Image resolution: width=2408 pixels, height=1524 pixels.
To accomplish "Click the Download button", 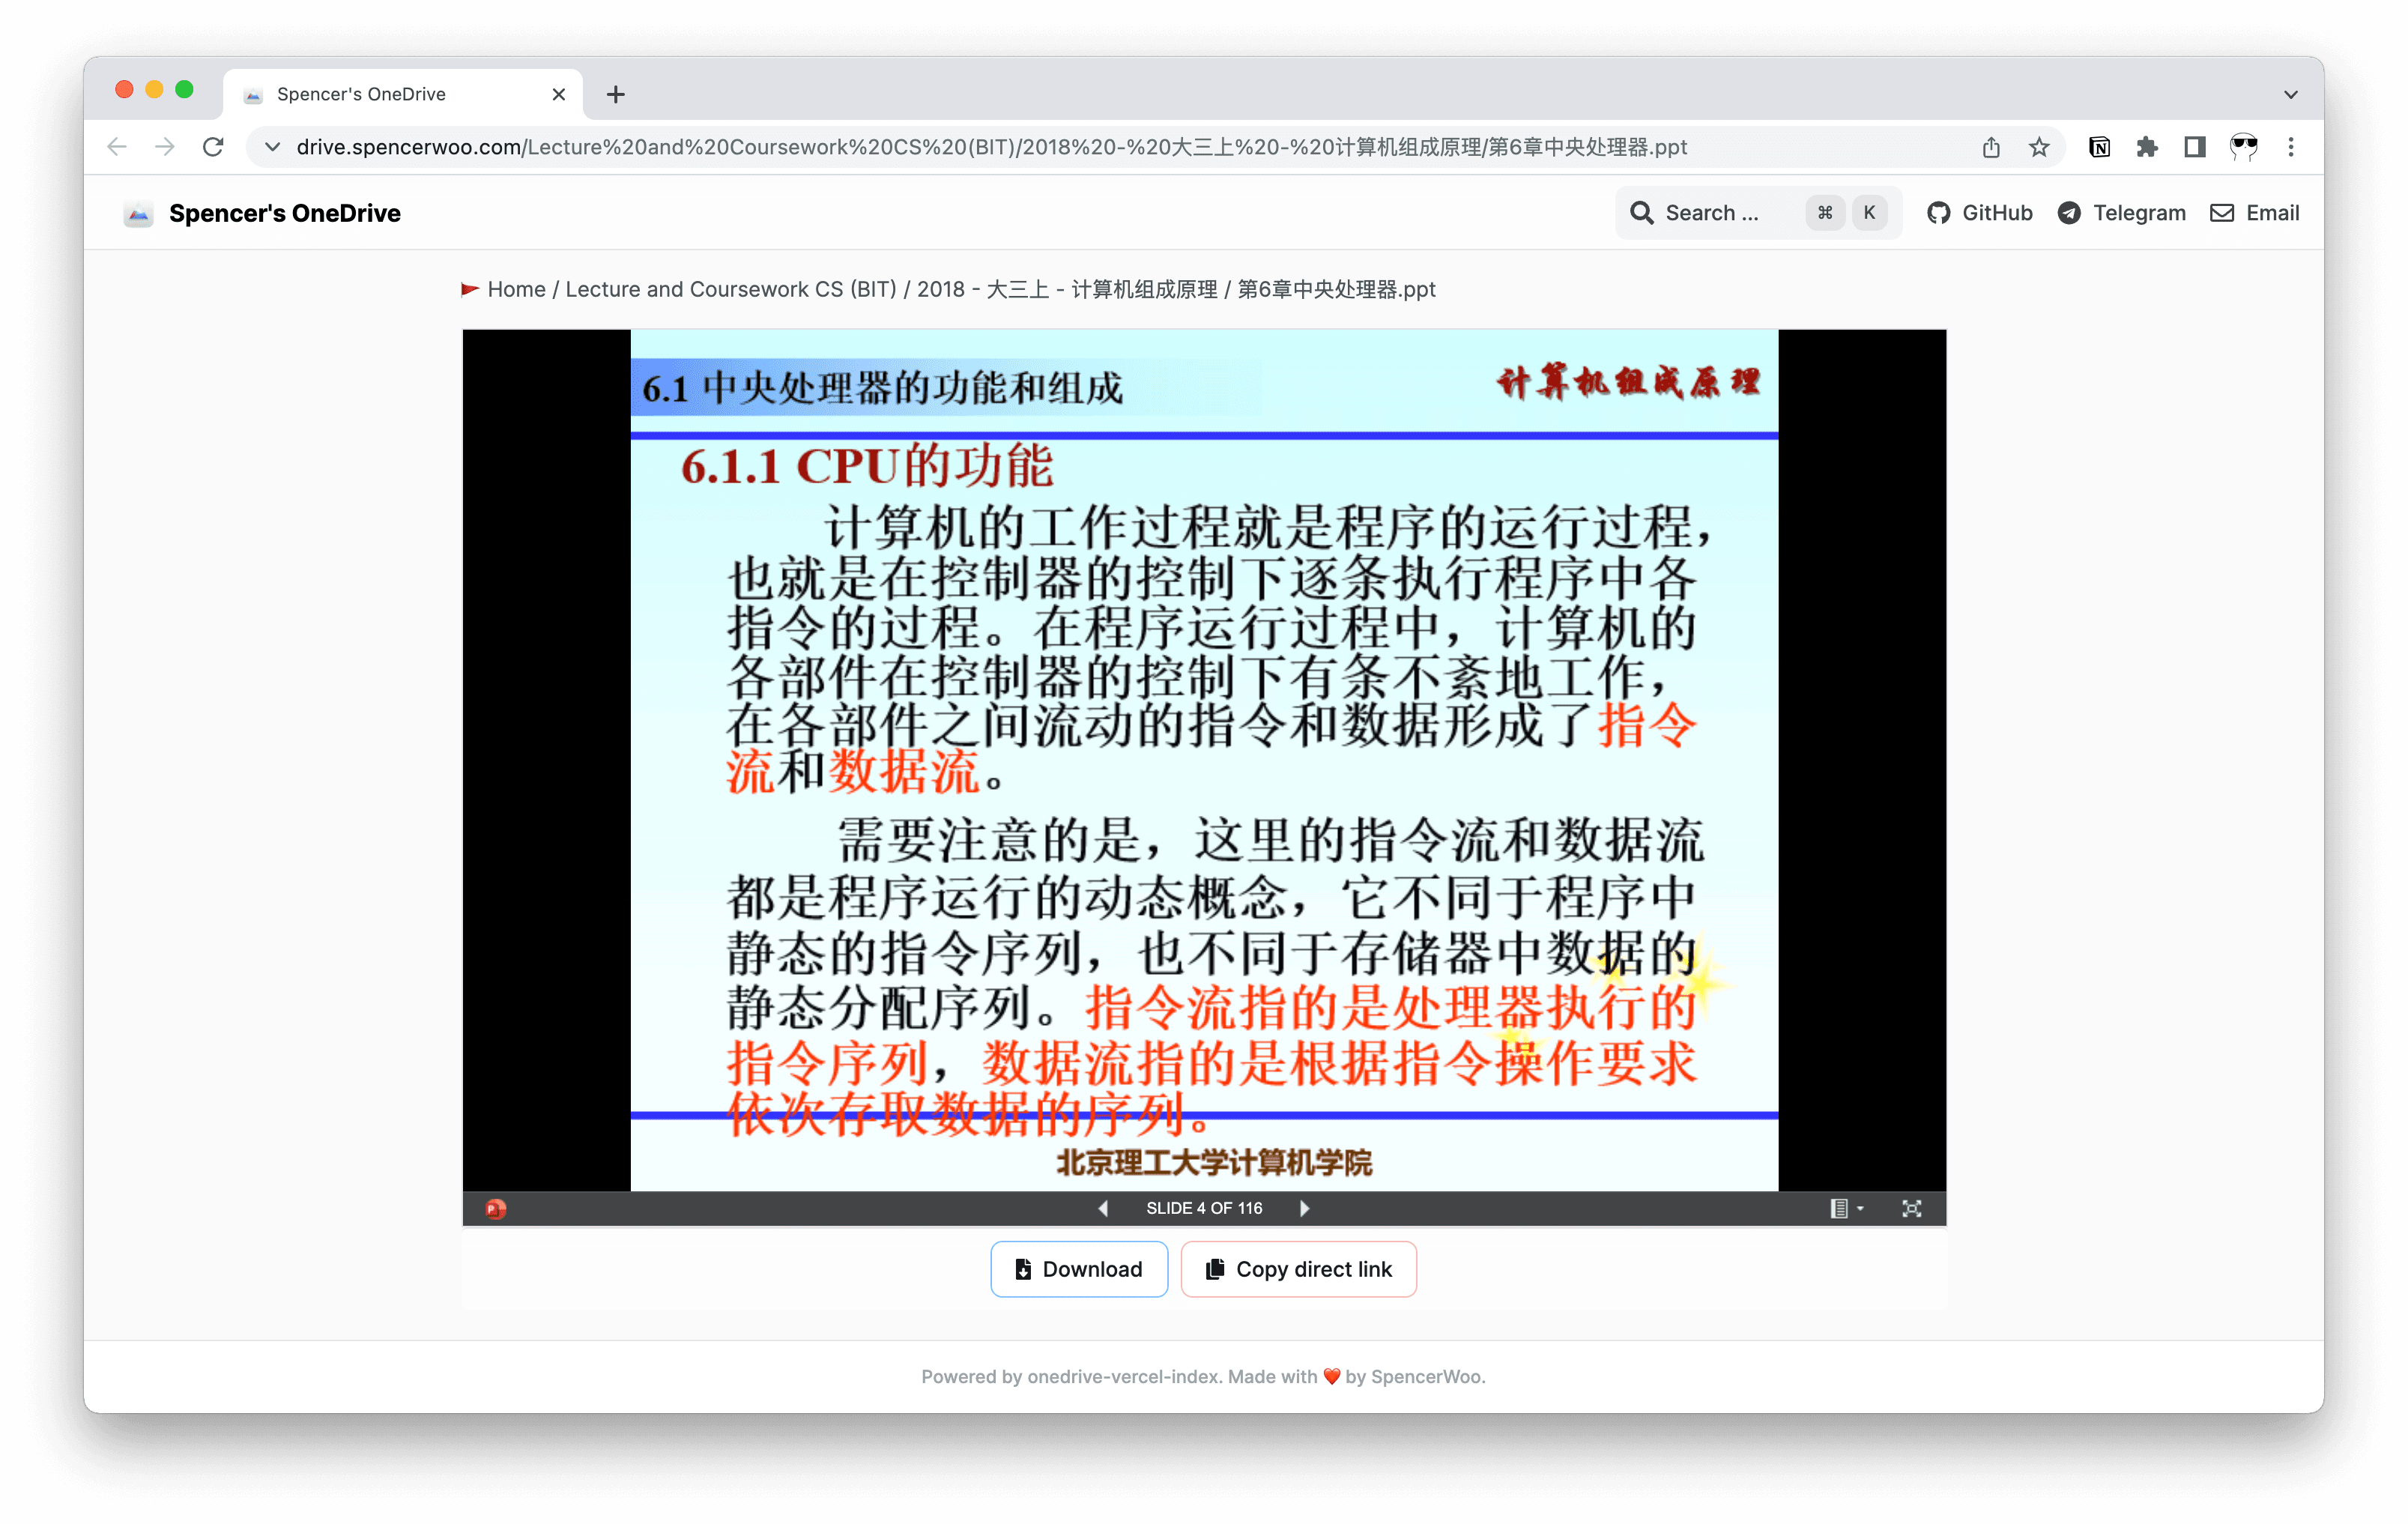I will click(x=1078, y=1269).
